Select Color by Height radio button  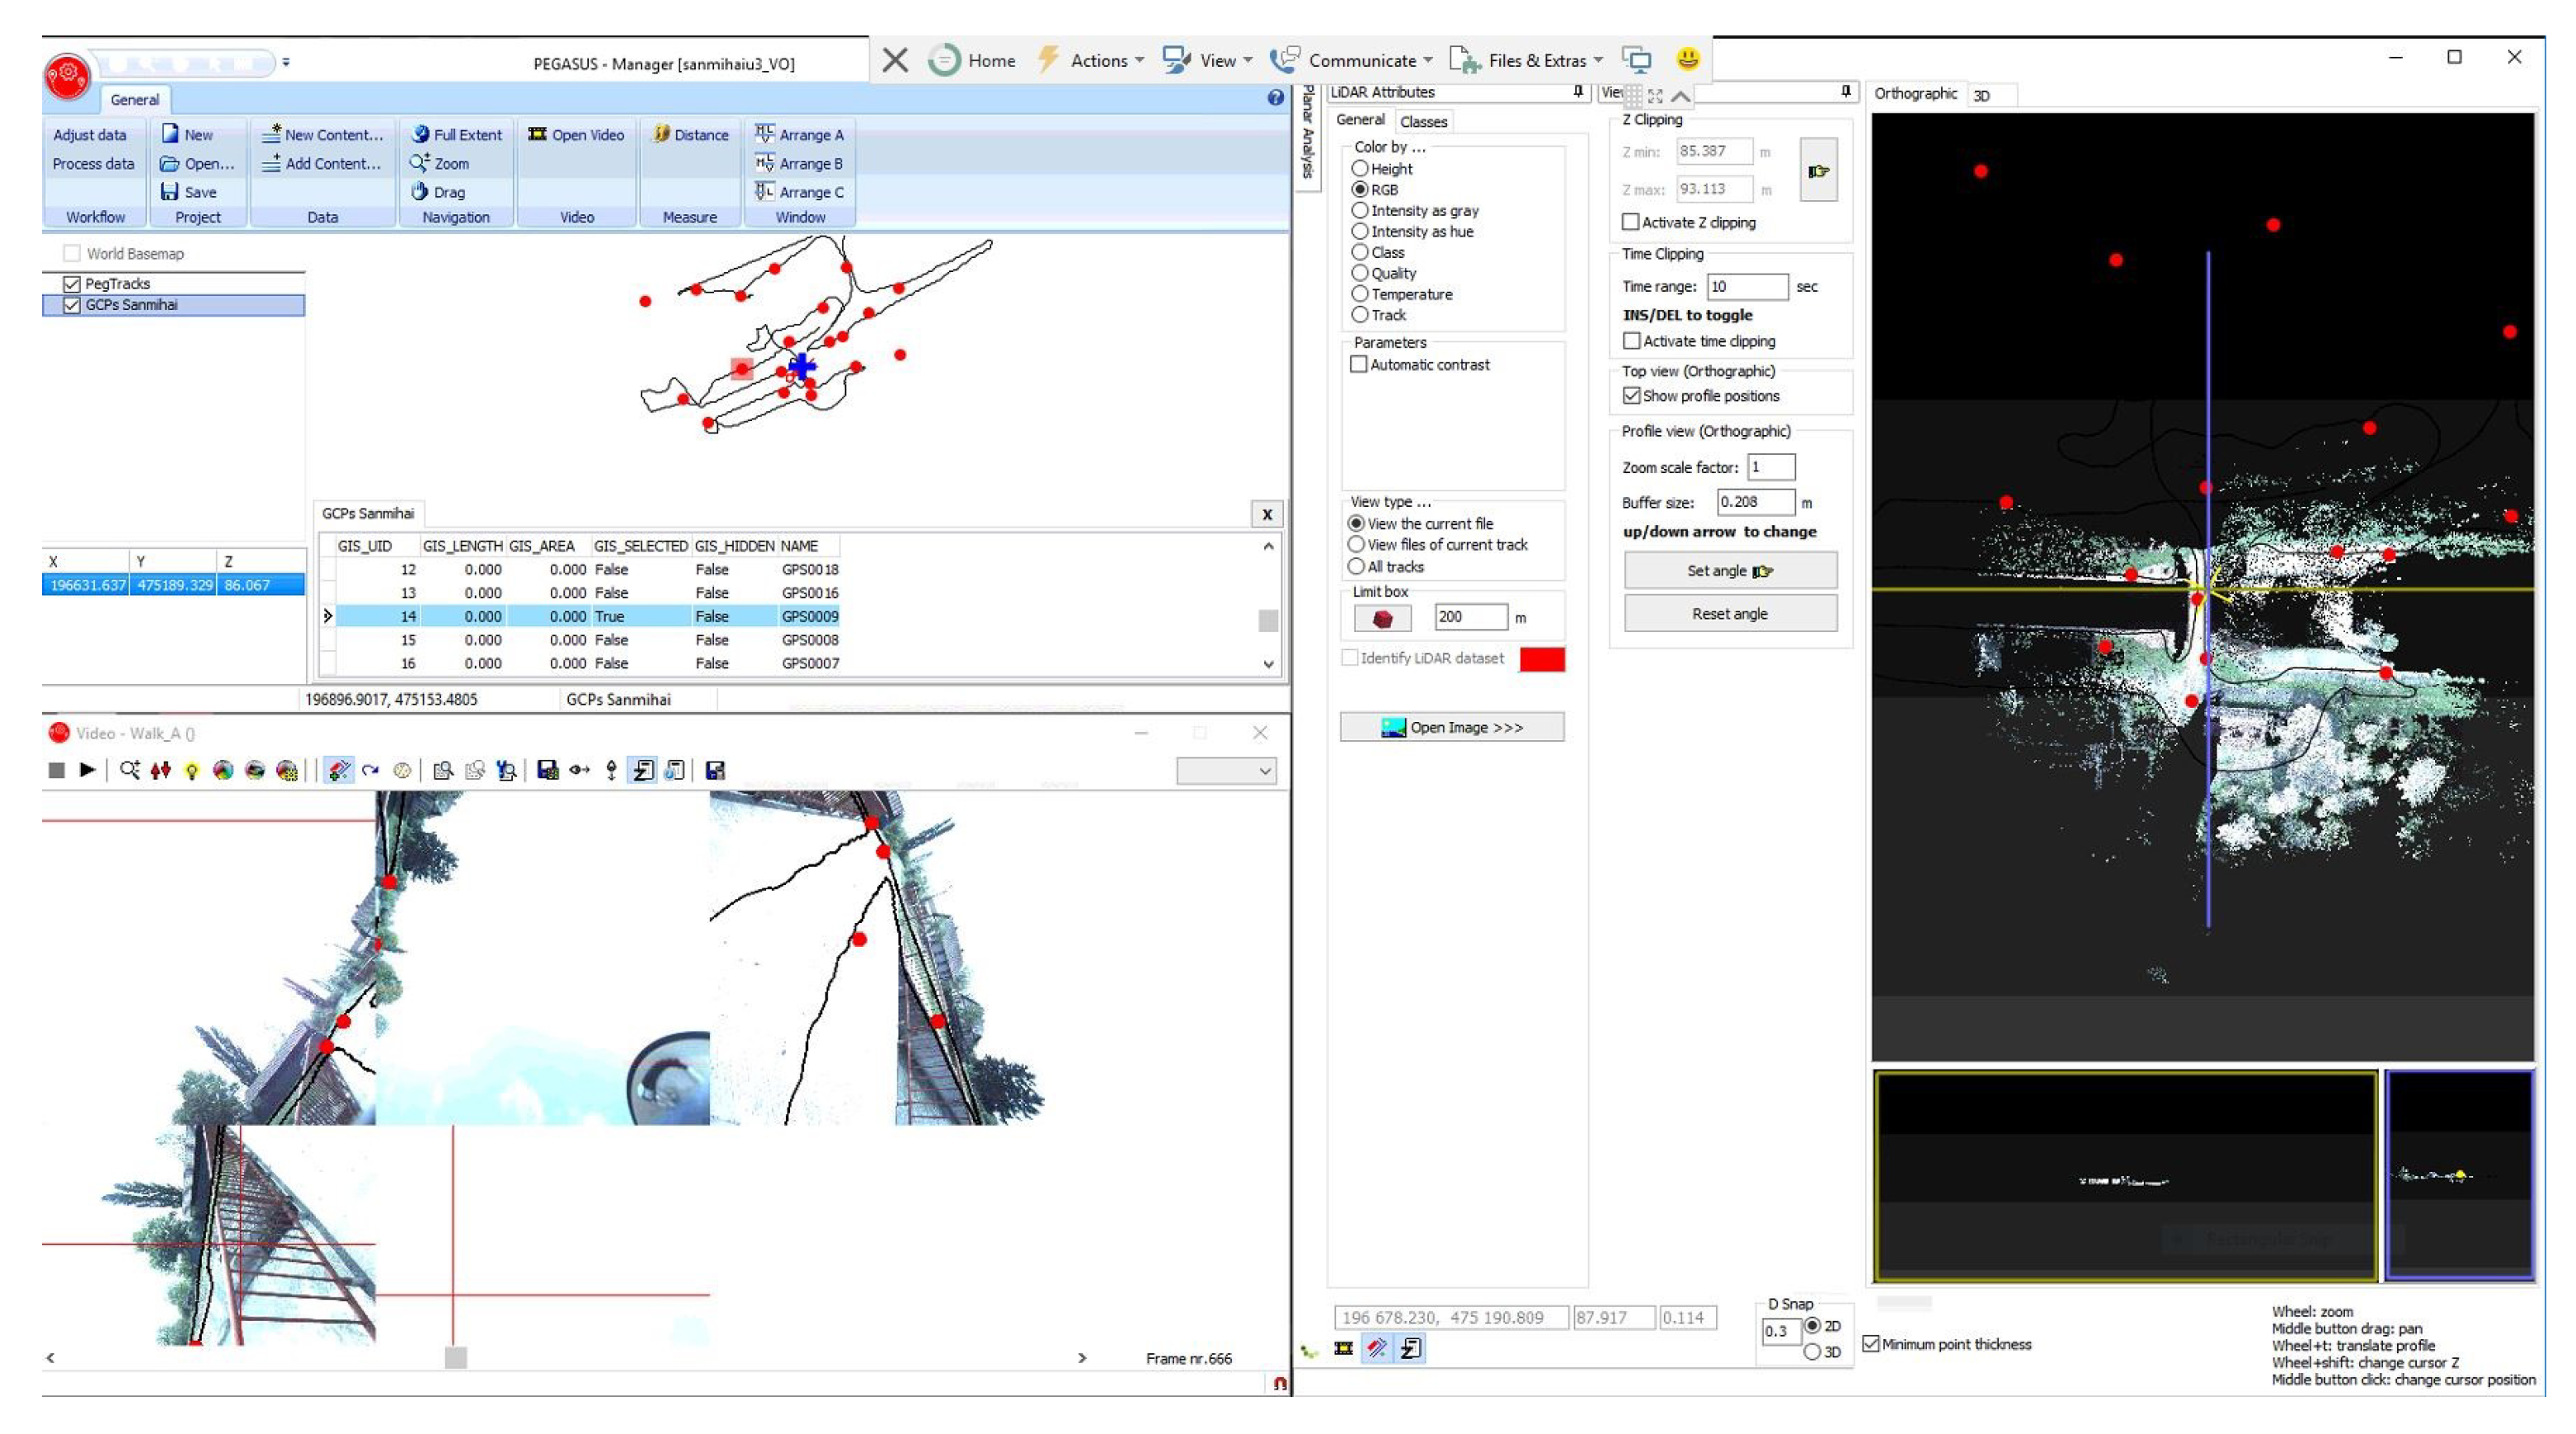[1360, 169]
